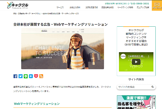Save page to Pocket
The image size is (162, 109).
(x=36, y=76)
